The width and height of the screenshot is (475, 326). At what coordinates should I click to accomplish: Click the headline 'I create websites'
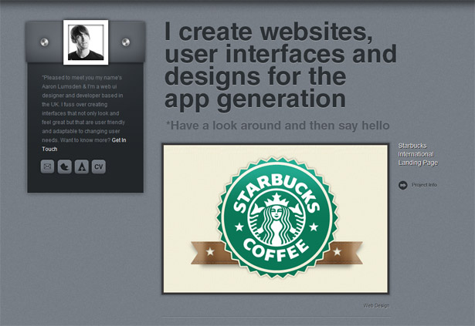[269, 32]
